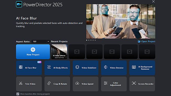The image size is (171, 96).
Task: Click the AI Background Remover picture icon
Action: click(134, 67)
